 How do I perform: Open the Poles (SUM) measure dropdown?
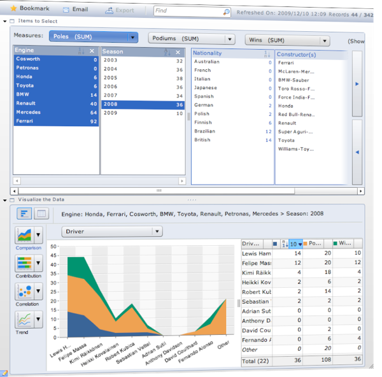point(132,38)
